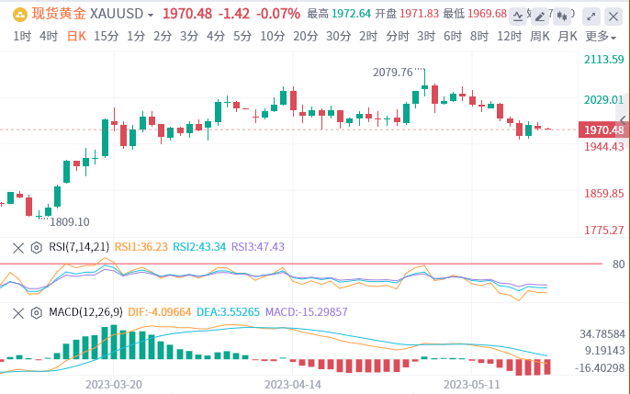This screenshot has height=394, width=630.
Task: Remove the MACD indicator panel
Action: click(x=18, y=313)
